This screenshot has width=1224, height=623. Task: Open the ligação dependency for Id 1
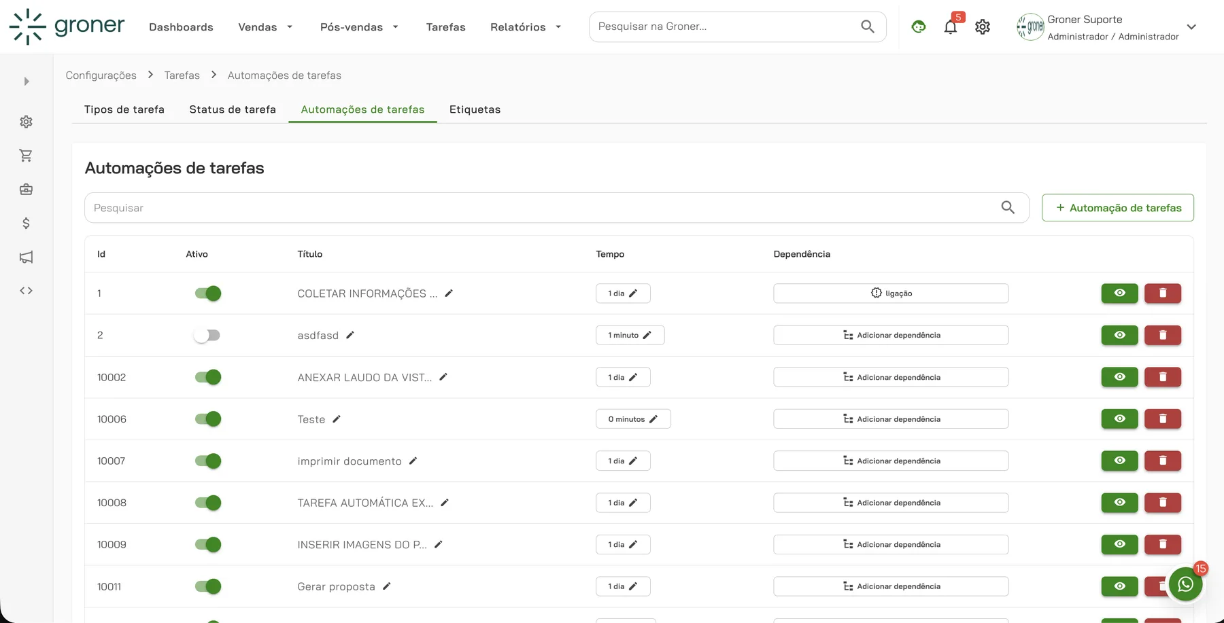coord(891,293)
